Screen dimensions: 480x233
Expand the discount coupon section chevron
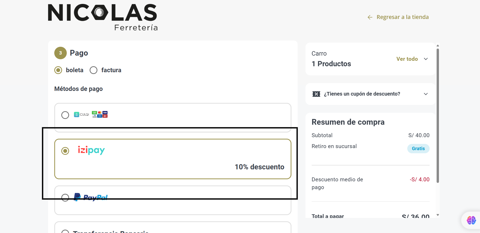(x=426, y=94)
